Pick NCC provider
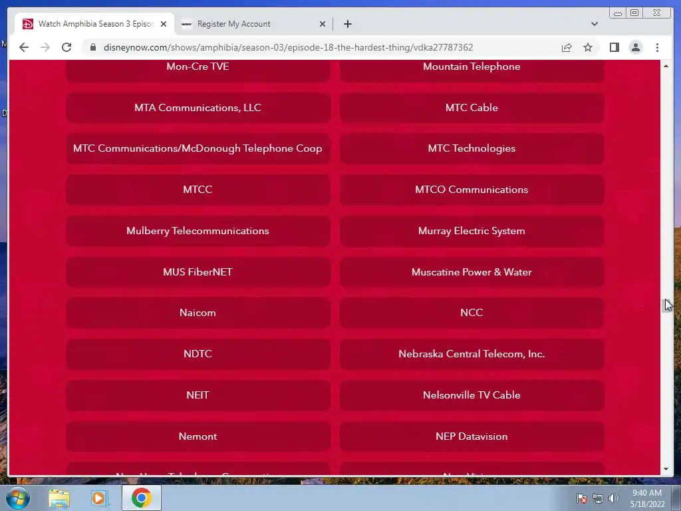The image size is (681, 511). pyautogui.click(x=472, y=313)
